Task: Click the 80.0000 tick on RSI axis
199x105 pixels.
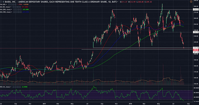Action: click(x=196, y=88)
